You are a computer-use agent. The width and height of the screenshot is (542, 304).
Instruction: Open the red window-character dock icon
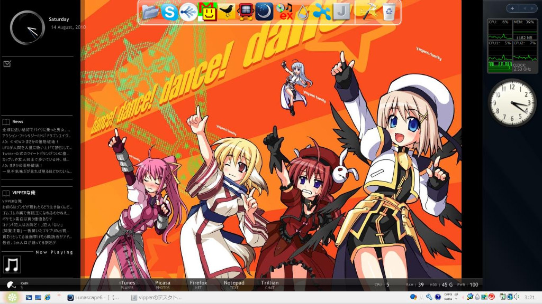tap(246, 12)
